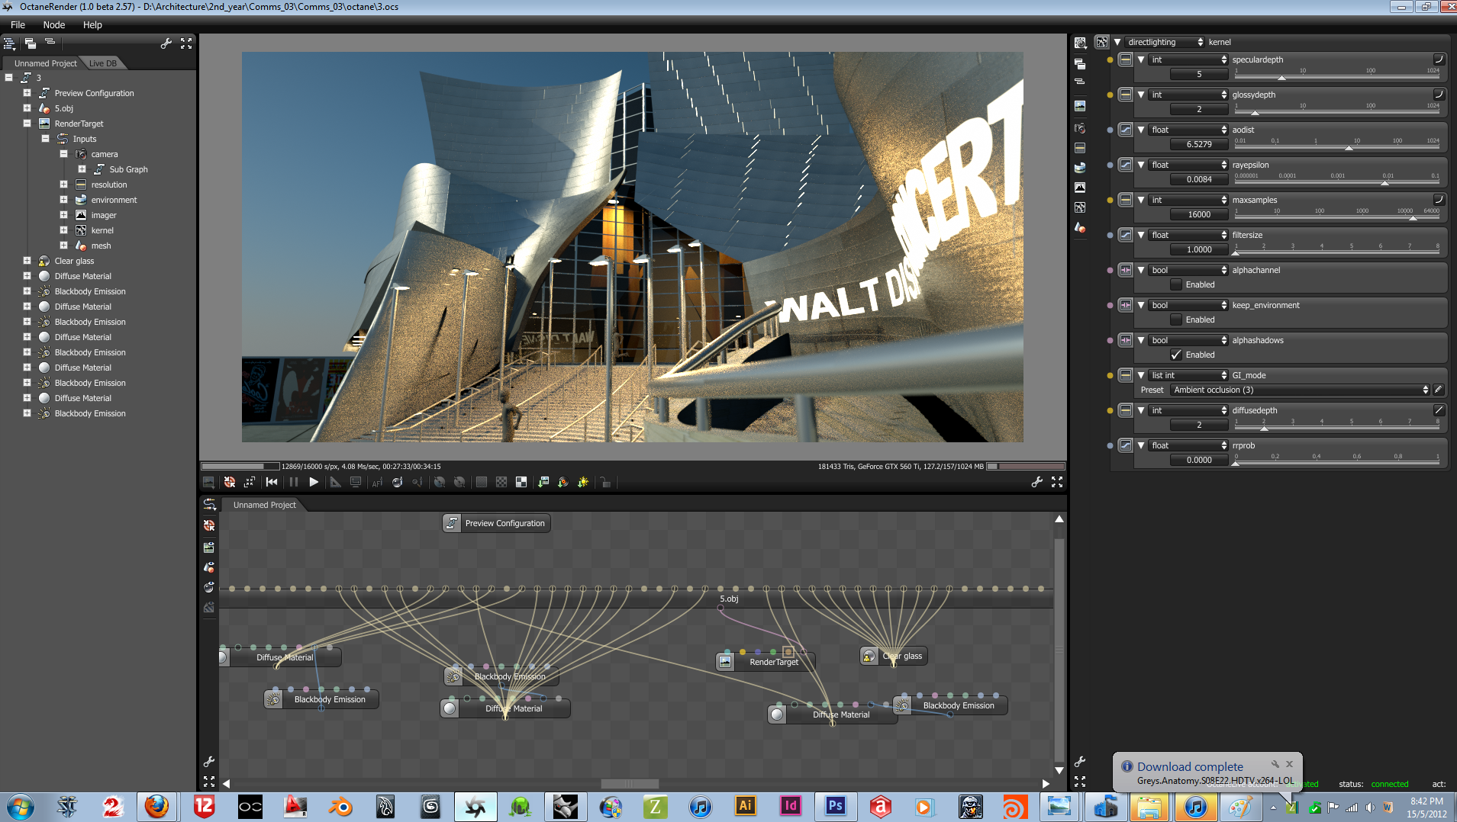Open the Help menu

pos(92,24)
